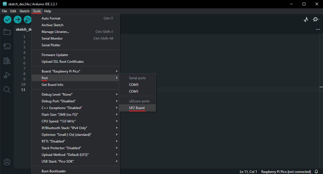Open the editor tab three-dots menu
Viewport: 323px width, 174px height.
(x=318, y=29)
